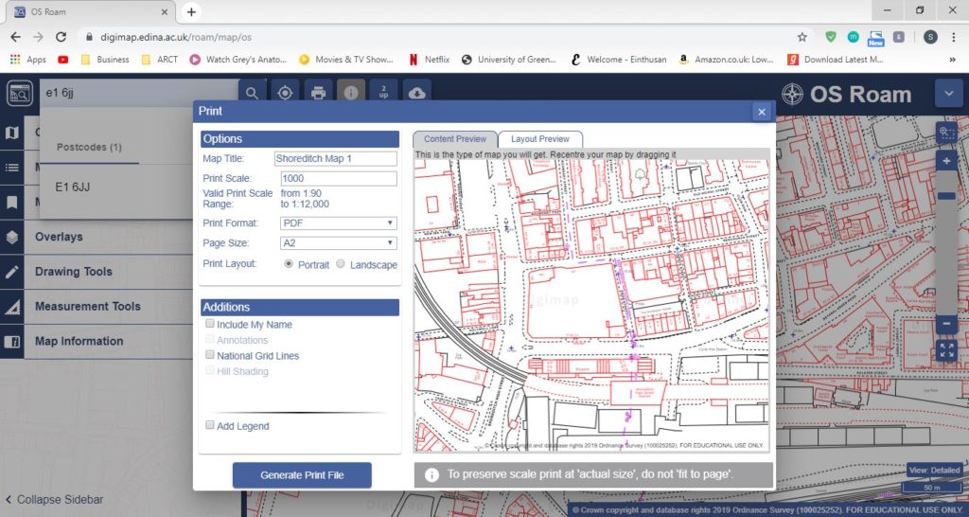Click the map zoom slider handle
The height and width of the screenshot is (517, 969).
click(x=946, y=196)
